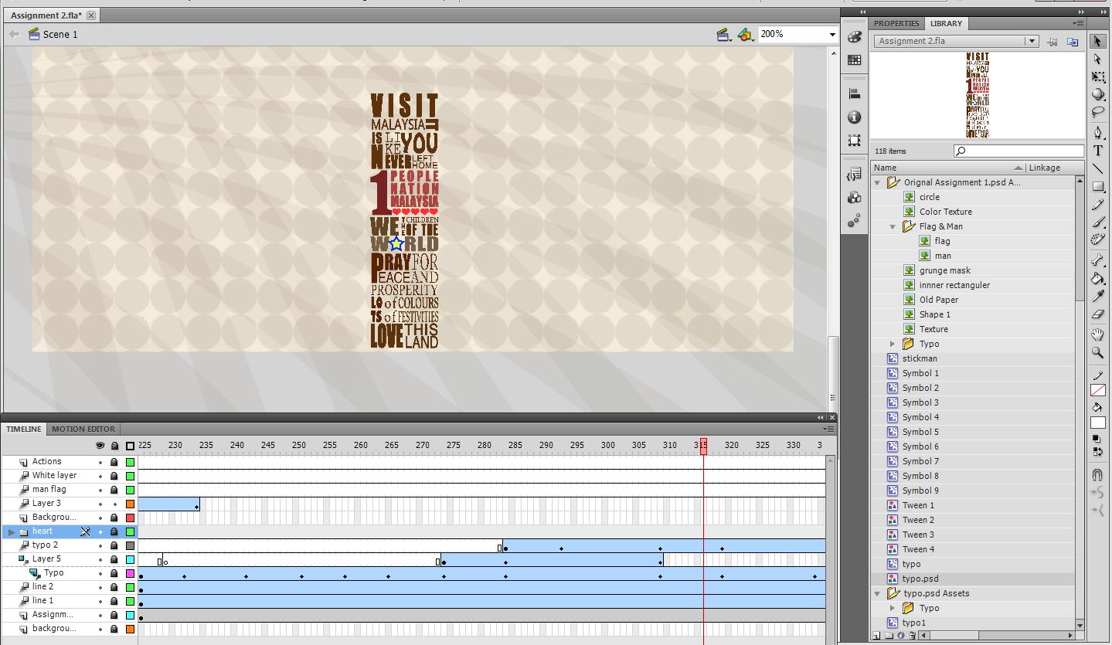
Task: Toggle Snap to Objects magnet
Action: 1097,474
